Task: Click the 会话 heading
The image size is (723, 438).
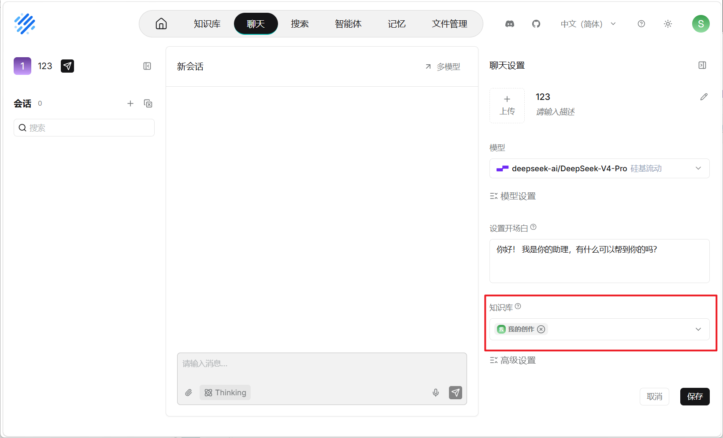Action: tap(22, 103)
